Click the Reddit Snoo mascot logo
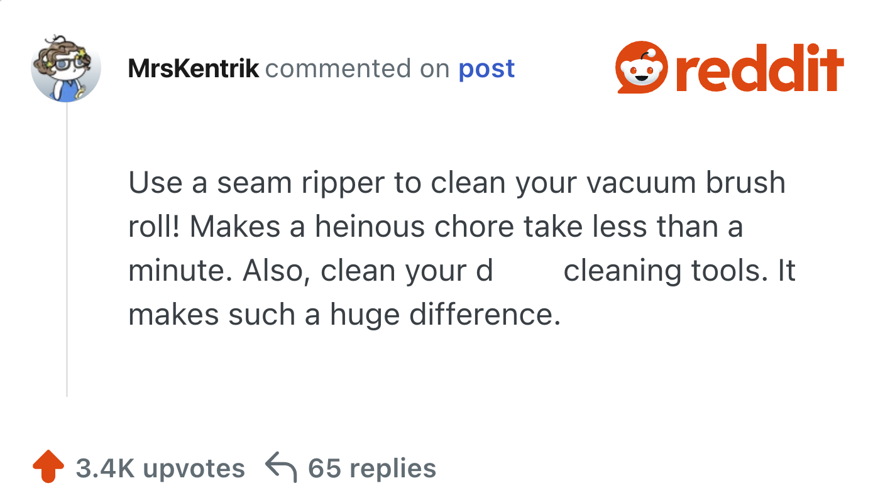 tap(641, 68)
